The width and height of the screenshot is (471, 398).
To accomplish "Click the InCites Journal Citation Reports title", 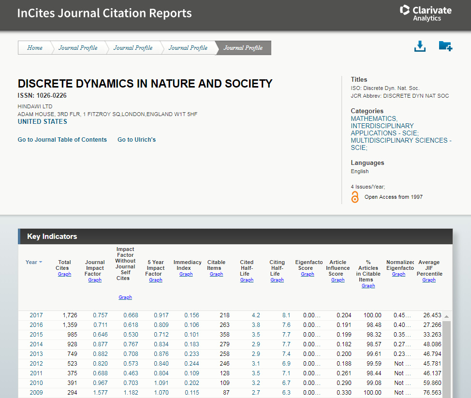I will 104,13.
